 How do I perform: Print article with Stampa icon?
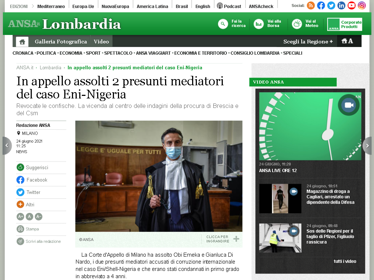pyautogui.click(x=28, y=229)
